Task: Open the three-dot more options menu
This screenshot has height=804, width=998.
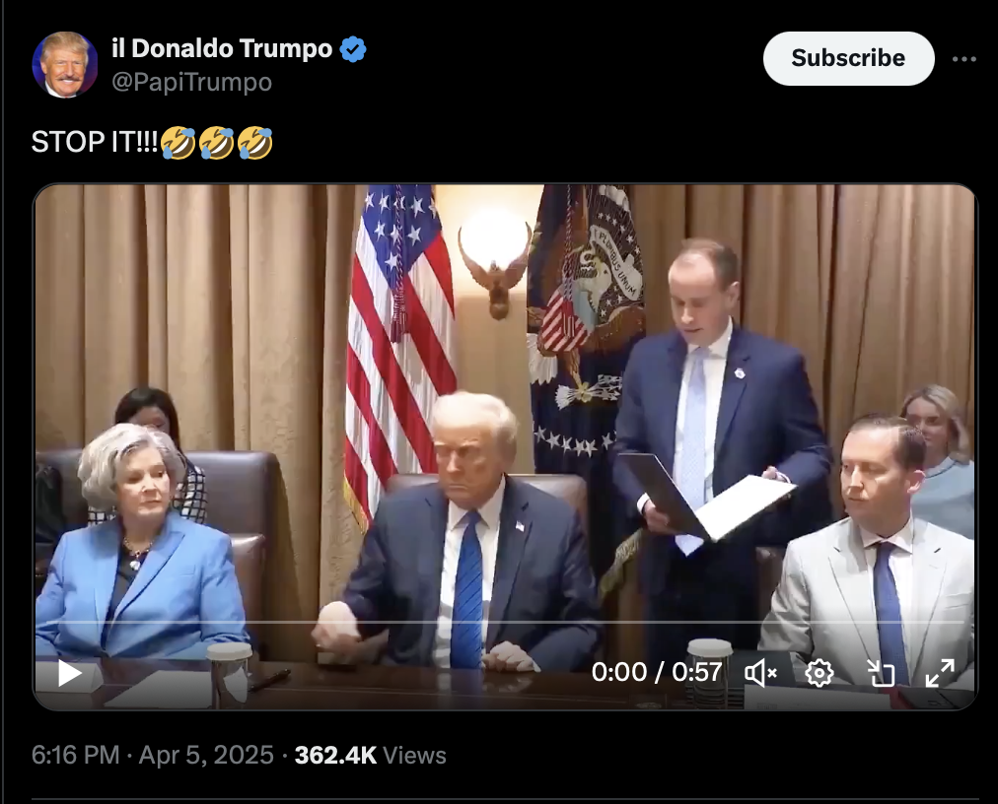Action: pyautogui.click(x=964, y=59)
